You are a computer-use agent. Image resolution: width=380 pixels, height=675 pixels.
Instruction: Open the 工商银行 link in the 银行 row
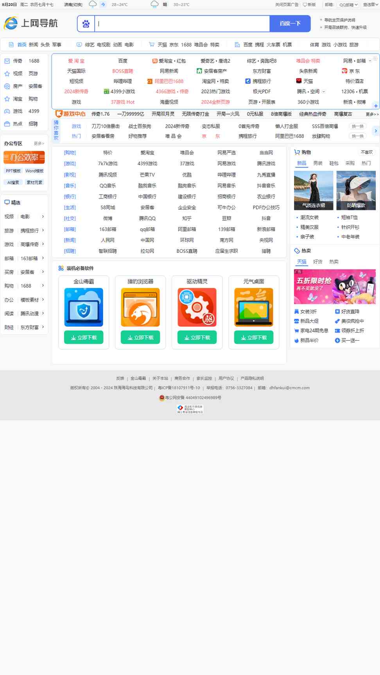[x=108, y=196]
